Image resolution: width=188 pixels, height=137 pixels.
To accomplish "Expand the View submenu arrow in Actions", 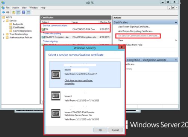I will [x=176, y=40].
